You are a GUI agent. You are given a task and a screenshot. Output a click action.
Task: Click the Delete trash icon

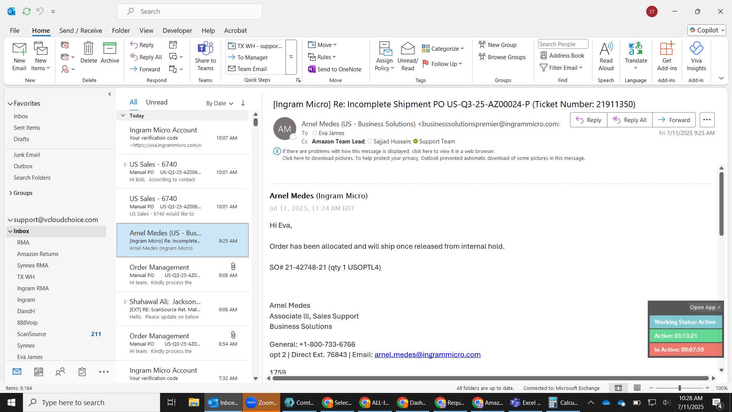pos(88,48)
